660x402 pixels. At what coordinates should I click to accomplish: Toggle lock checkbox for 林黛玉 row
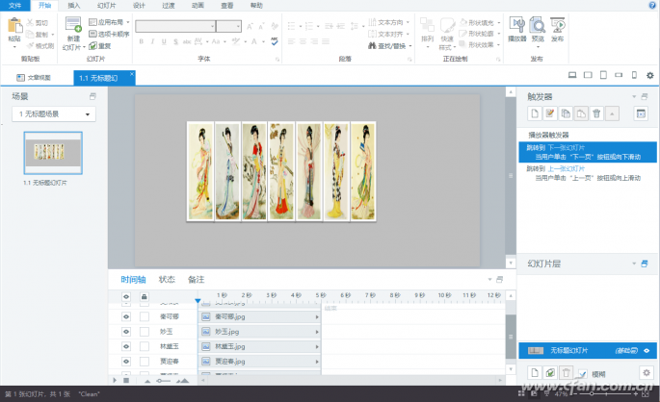tap(145, 346)
